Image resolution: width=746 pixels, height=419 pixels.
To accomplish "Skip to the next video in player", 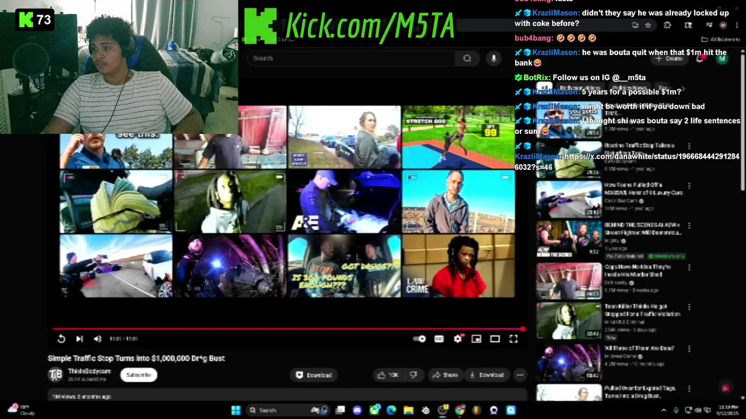I will [79, 339].
